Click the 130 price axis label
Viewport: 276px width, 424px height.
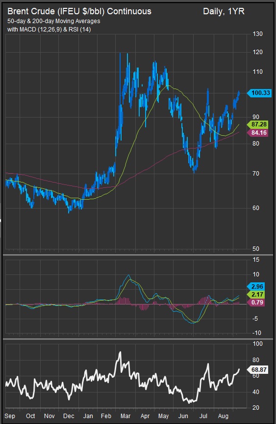coord(257,34)
